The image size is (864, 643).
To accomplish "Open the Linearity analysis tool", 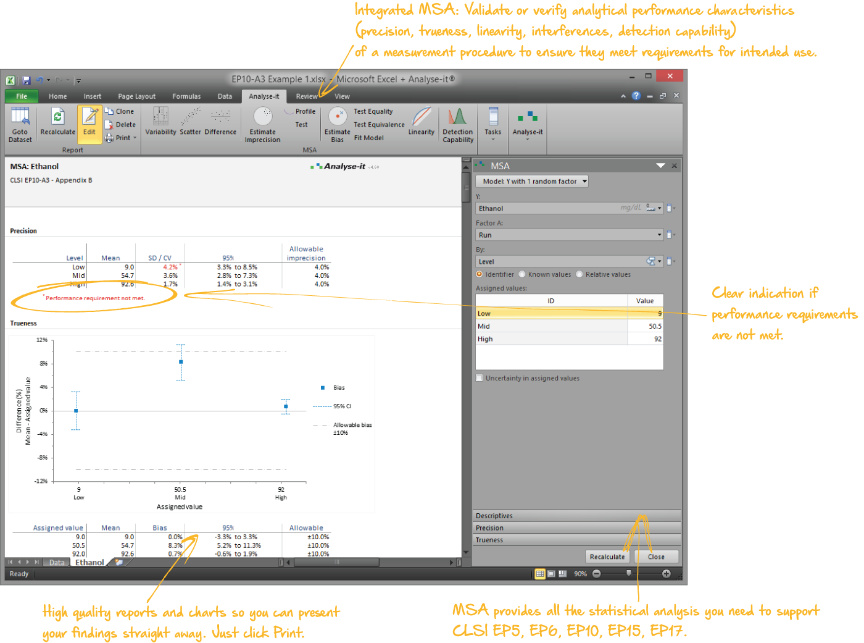I will pyautogui.click(x=422, y=122).
